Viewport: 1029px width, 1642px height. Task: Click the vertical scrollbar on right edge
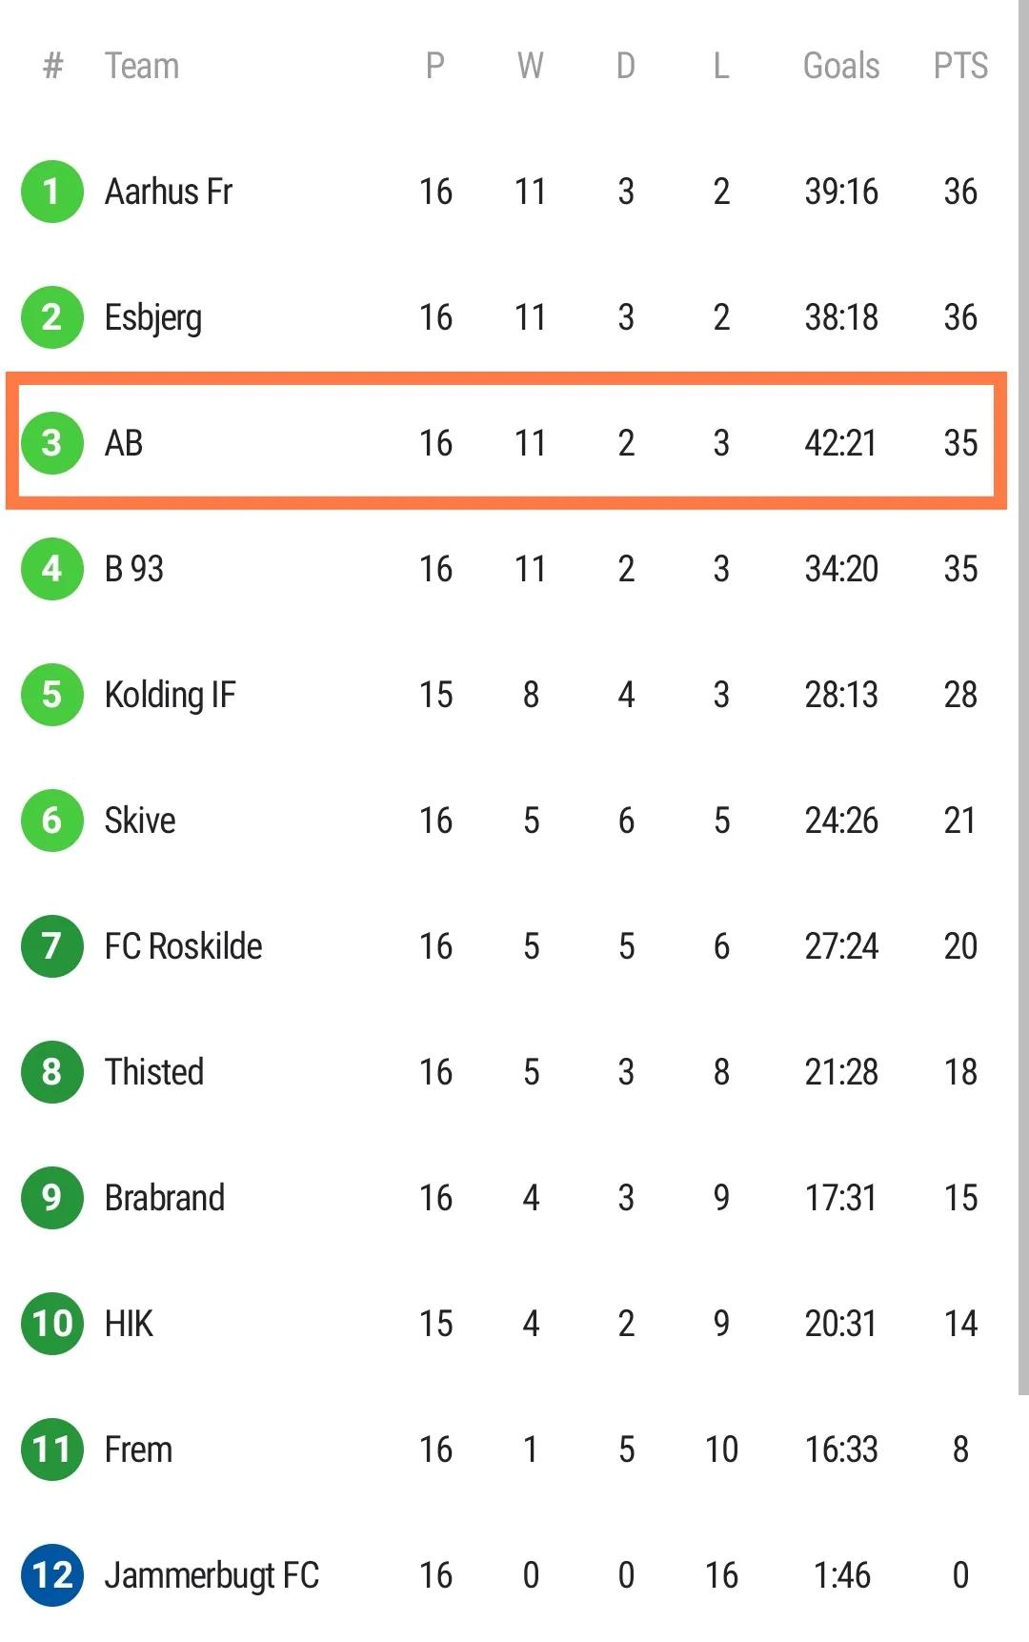click(1022, 696)
